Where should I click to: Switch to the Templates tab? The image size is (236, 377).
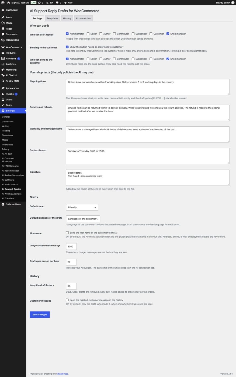(53, 18)
